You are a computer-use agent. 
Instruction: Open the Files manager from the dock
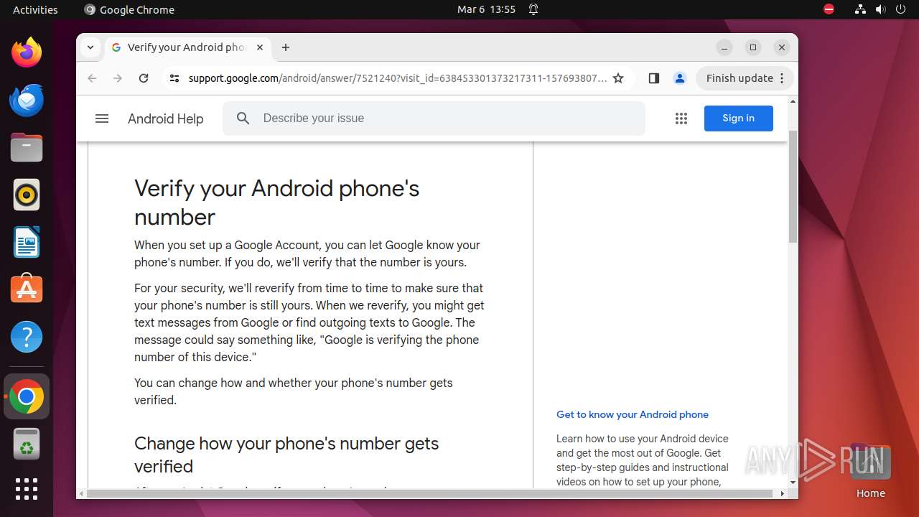(27, 147)
